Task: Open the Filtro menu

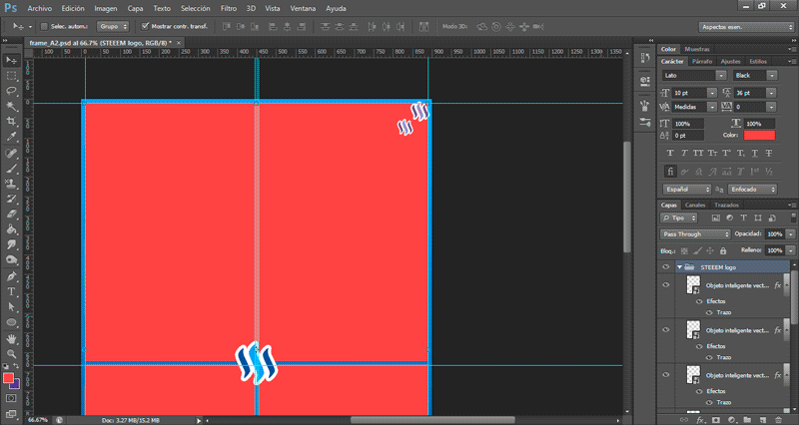Action: click(229, 9)
